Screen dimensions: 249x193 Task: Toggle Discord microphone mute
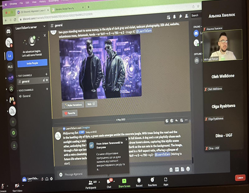click(x=43, y=179)
